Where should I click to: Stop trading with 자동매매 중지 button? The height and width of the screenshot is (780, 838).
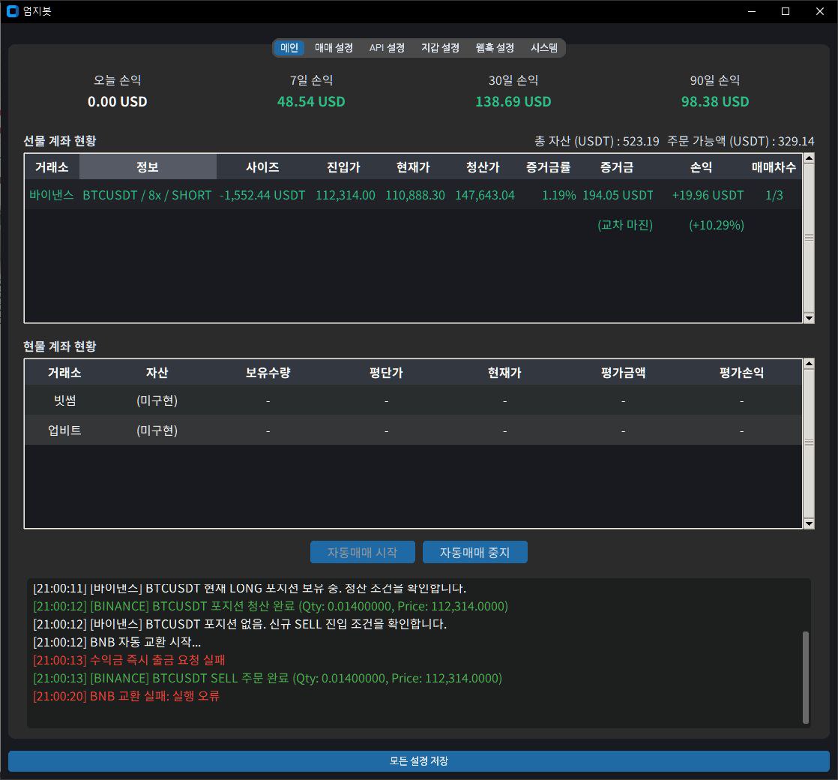pyautogui.click(x=474, y=553)
